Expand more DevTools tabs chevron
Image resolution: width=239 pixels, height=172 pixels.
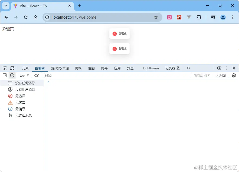[188, 68]
